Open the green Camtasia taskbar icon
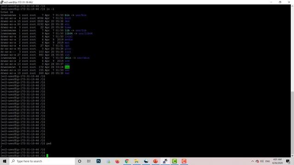Viewport: 294px width, 165px height. click(x=175, y=161)
